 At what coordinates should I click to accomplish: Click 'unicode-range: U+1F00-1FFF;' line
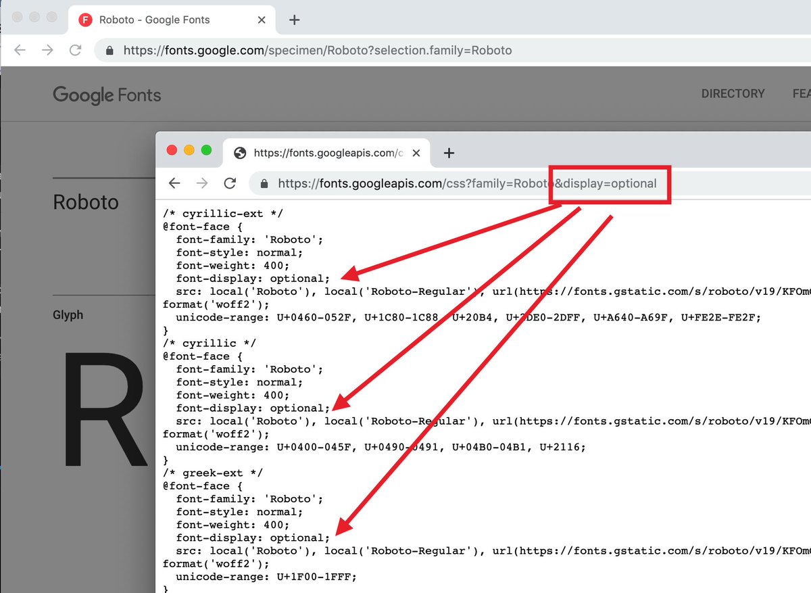tap(266, 577)
